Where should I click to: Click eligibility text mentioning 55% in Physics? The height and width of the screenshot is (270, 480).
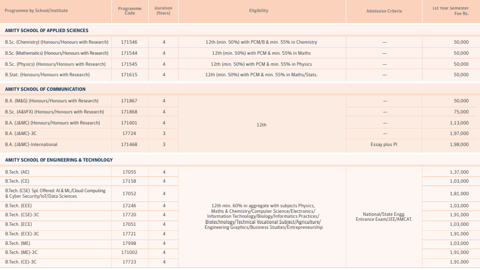point(261,64)
